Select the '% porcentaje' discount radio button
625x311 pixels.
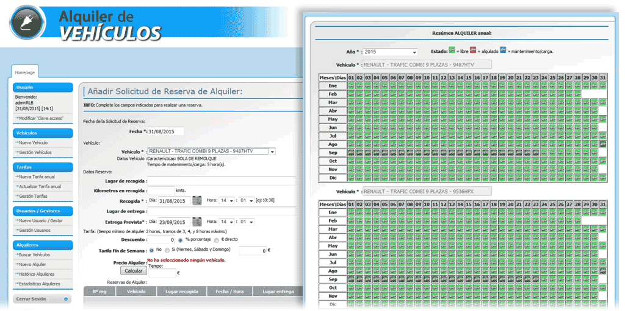(x=180, y=240)
